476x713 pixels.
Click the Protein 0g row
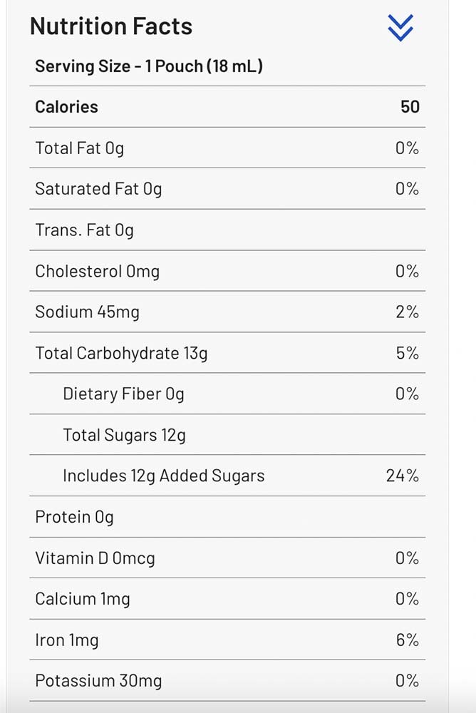(74, 518)
